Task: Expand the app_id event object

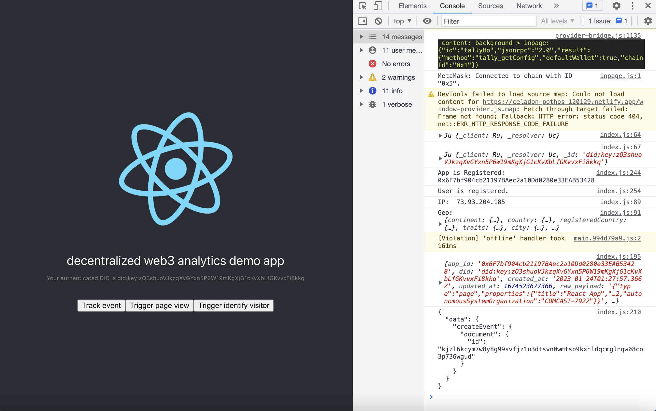Action: [x=440, y=283]
